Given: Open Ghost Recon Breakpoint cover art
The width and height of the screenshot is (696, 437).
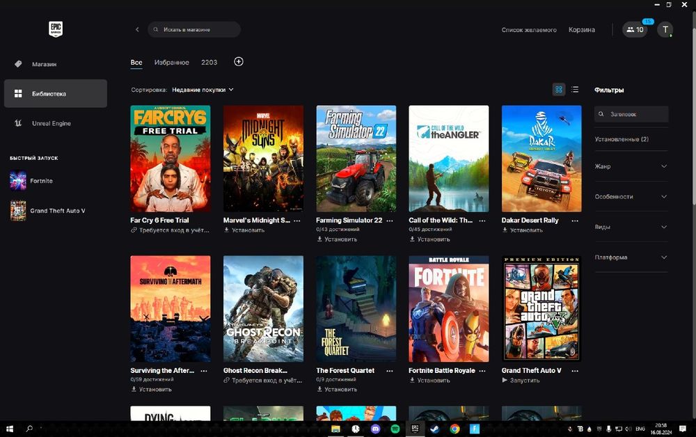Looking at the screenshot, I should point(263,309).
